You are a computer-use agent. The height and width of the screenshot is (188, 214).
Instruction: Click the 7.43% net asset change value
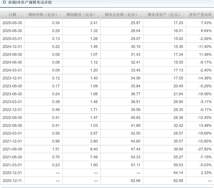(x=206, y=23)
